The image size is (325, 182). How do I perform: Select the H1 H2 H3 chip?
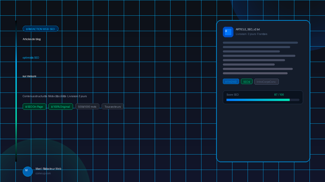coord(231,81)
